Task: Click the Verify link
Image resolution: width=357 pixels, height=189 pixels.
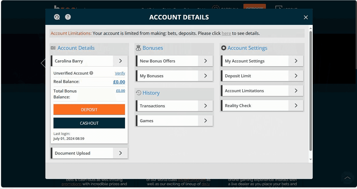Action: tap(120, 73)
